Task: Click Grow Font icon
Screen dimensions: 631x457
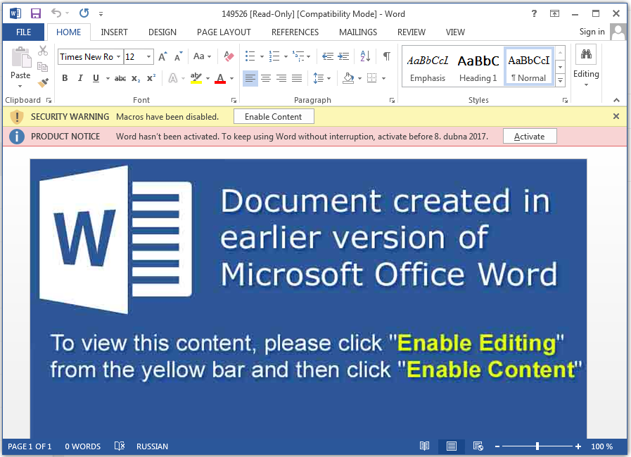Action: pos(162,56)
